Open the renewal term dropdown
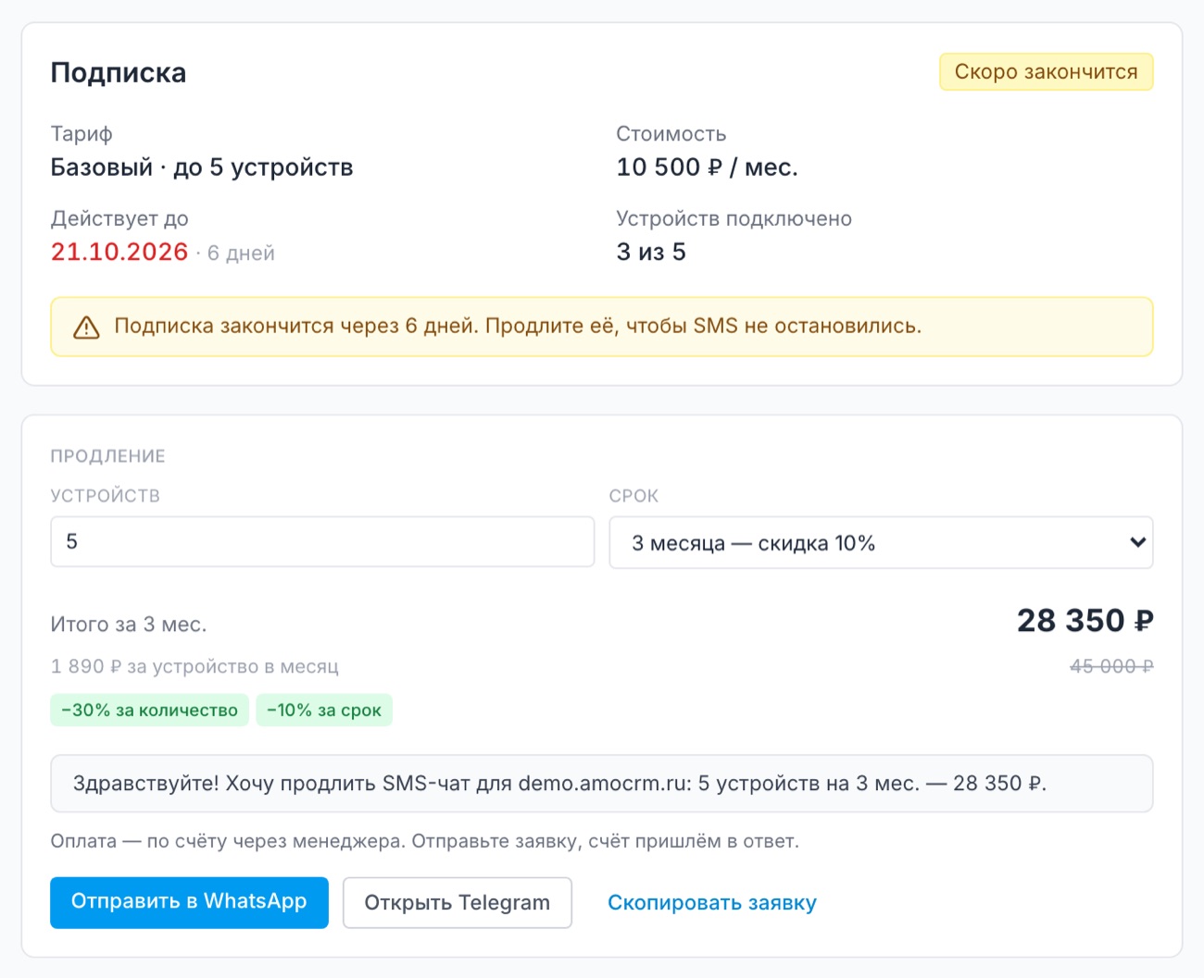This screenshot has width=1204, height=978. [881, 542]
